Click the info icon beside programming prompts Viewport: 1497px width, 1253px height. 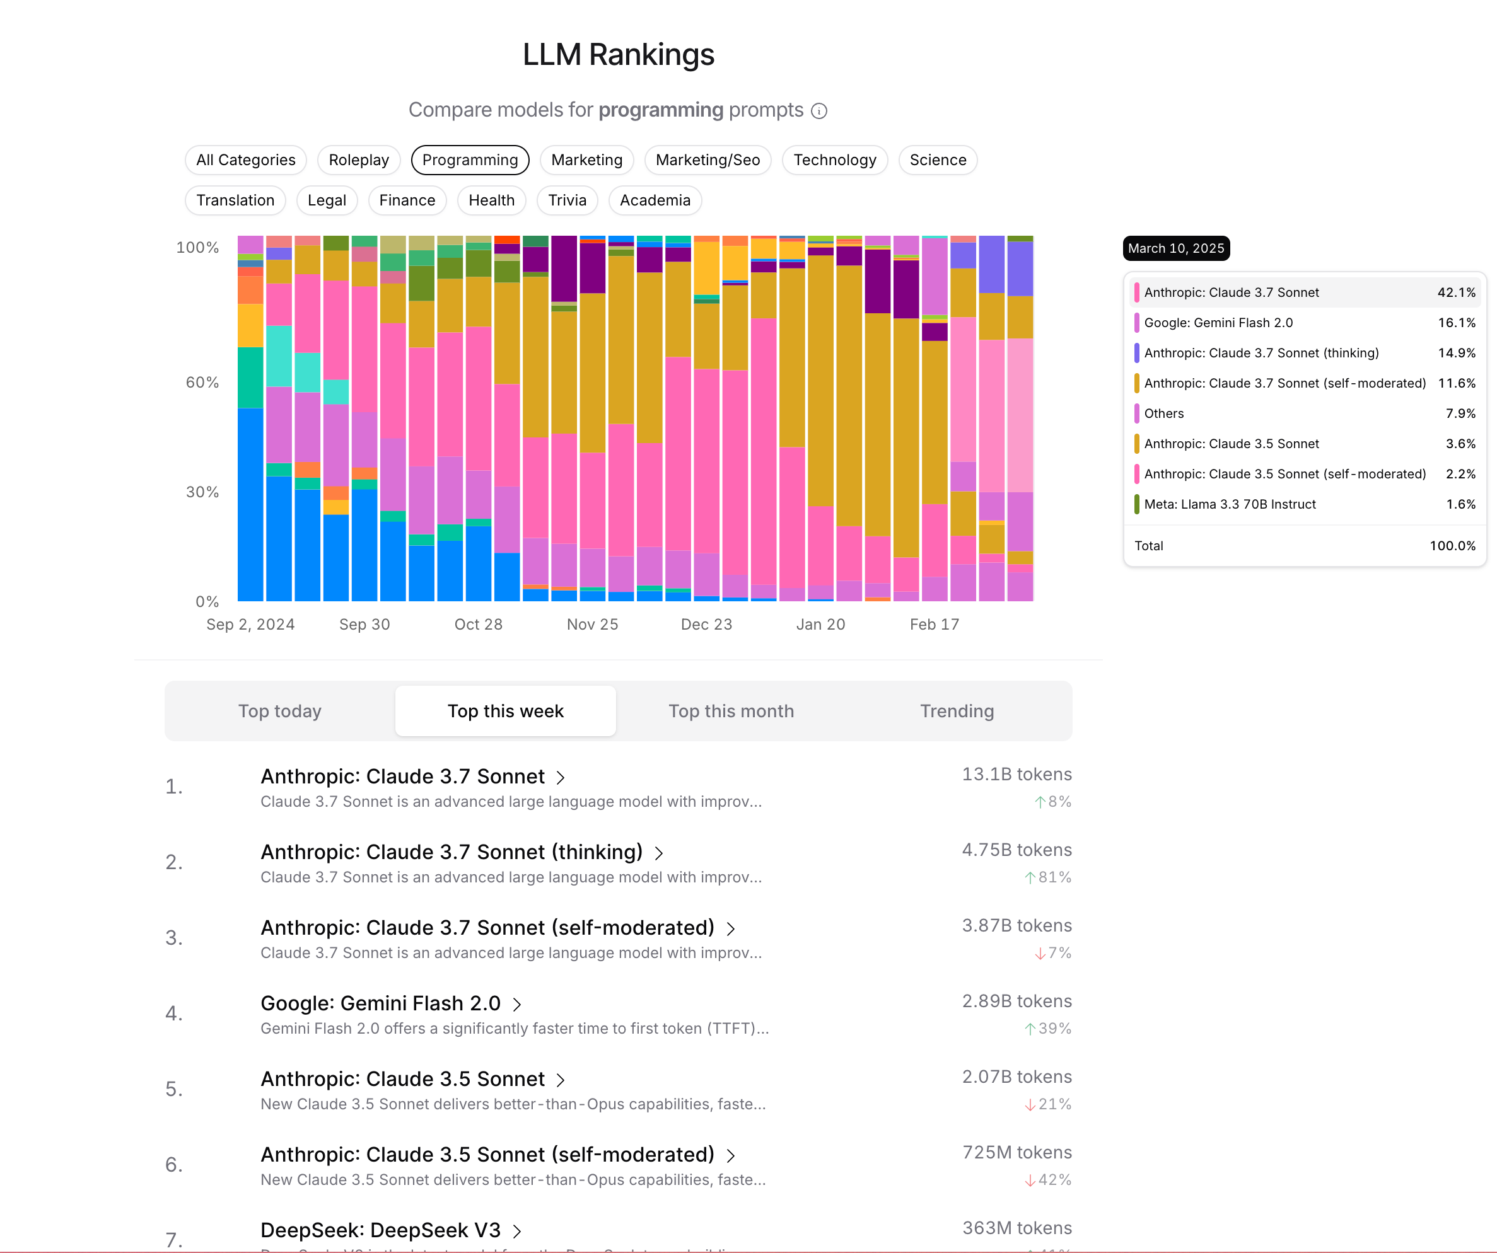pyautogui.click(x=819, y=111)
